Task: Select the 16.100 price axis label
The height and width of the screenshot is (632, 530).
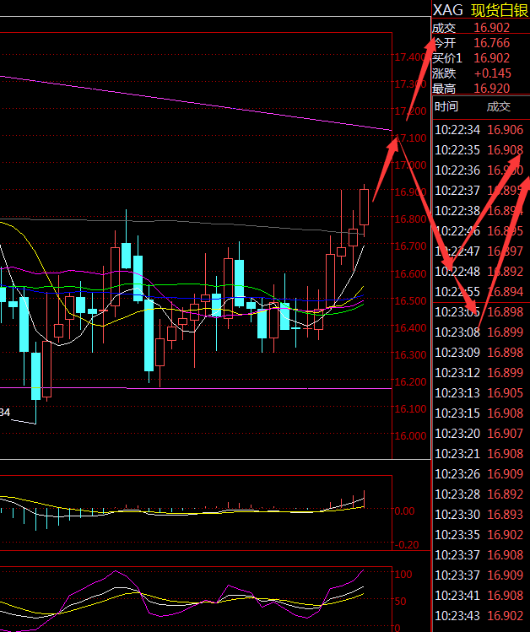Action: 410,408
